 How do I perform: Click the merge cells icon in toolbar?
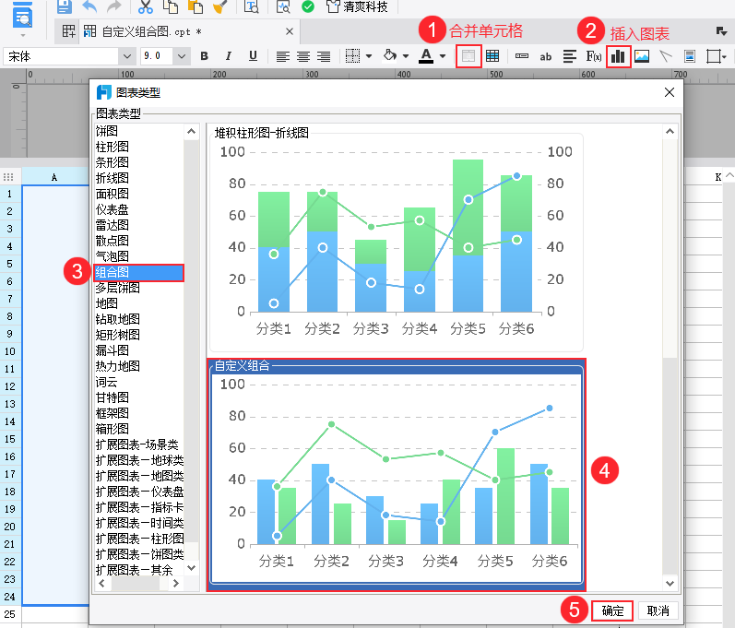[x=468, y=56]
